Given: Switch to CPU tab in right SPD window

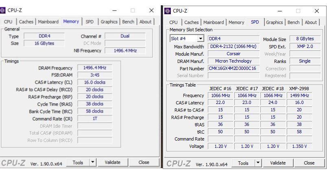Looking at the screenshot, I should coord(173,22).
